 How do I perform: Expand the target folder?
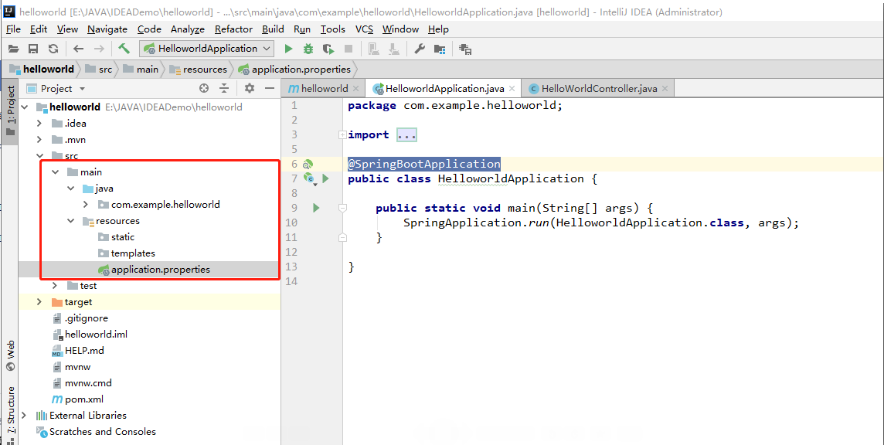coord(39,302)
